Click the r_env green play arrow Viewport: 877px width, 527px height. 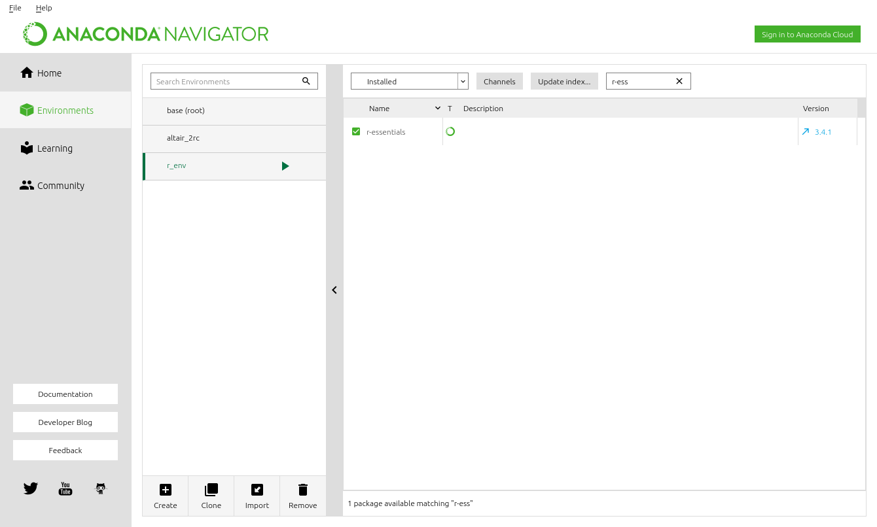pyautogui.click(x=285, y=166)
